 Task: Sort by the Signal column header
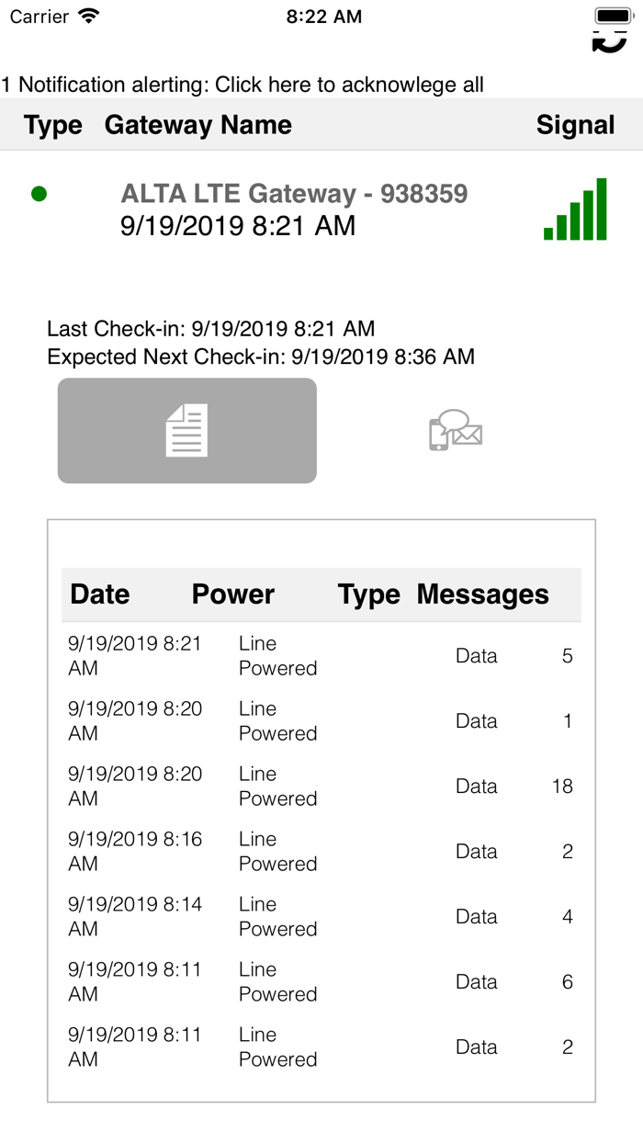tap(575, 124)
